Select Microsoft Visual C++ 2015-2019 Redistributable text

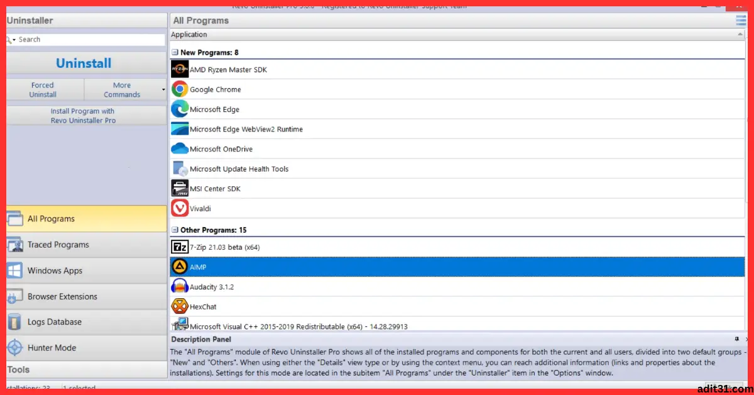(x=298, y=326)
